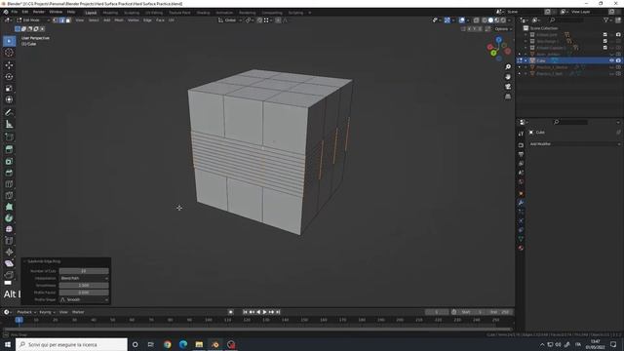Image resolution: width=624 pixels, height=351 pixels.
Task: Adjust the Smoothness value field
Action: tap(84, 286)
